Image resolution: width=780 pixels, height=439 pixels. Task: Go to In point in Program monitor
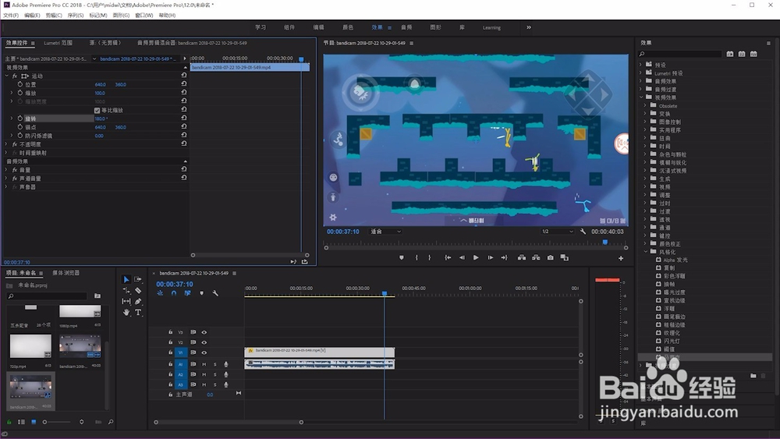point(448,257)
